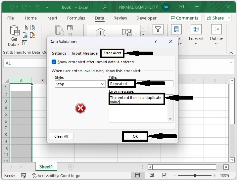Expand the Share dropdown arrow
Screen dimensions: 237x180
point(229,18)
